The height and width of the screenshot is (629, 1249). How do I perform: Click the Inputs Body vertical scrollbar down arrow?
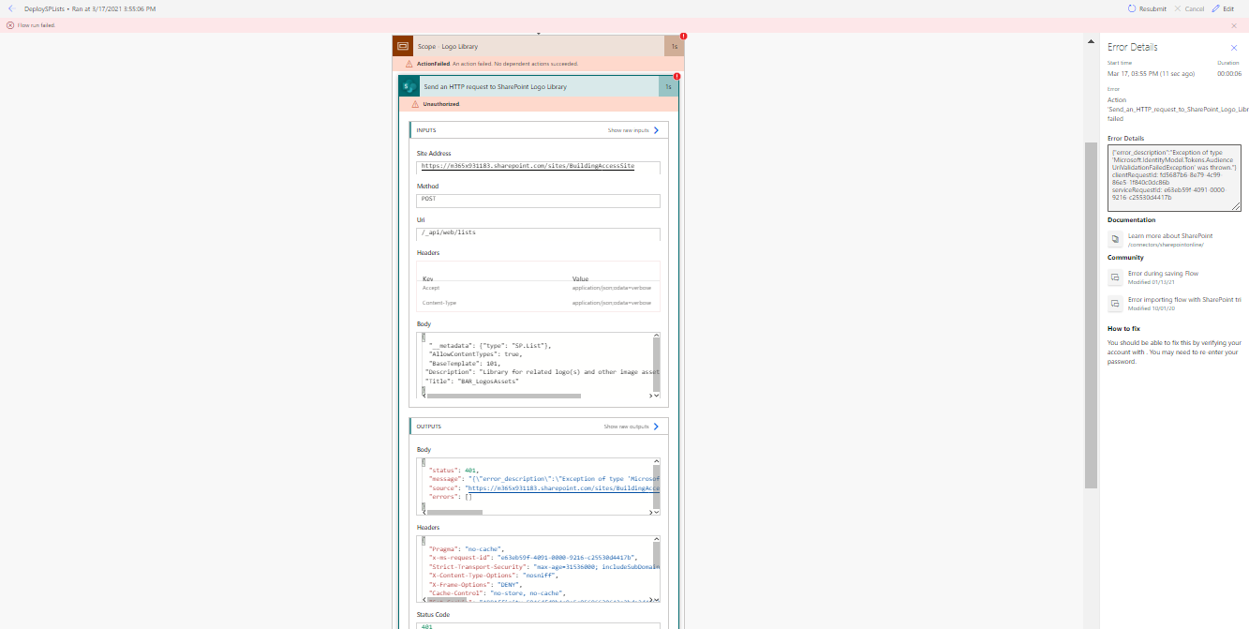tap(656, 396)
